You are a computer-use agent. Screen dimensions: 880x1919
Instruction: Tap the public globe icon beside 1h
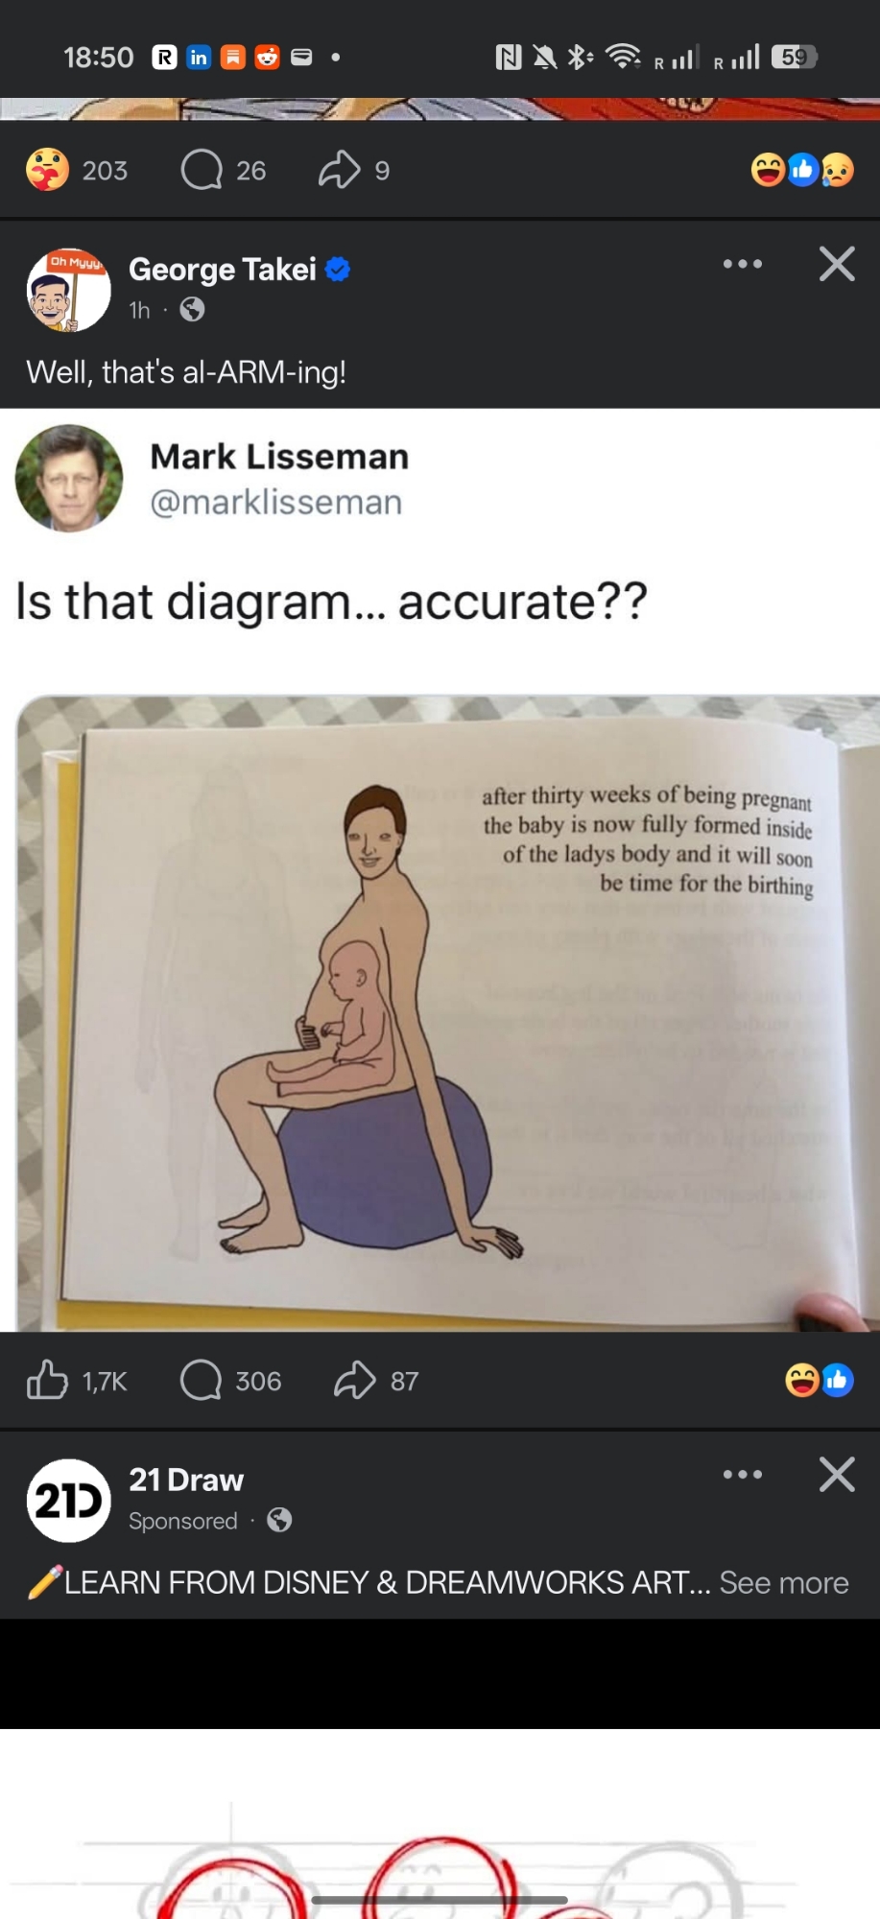pos(192,309)
